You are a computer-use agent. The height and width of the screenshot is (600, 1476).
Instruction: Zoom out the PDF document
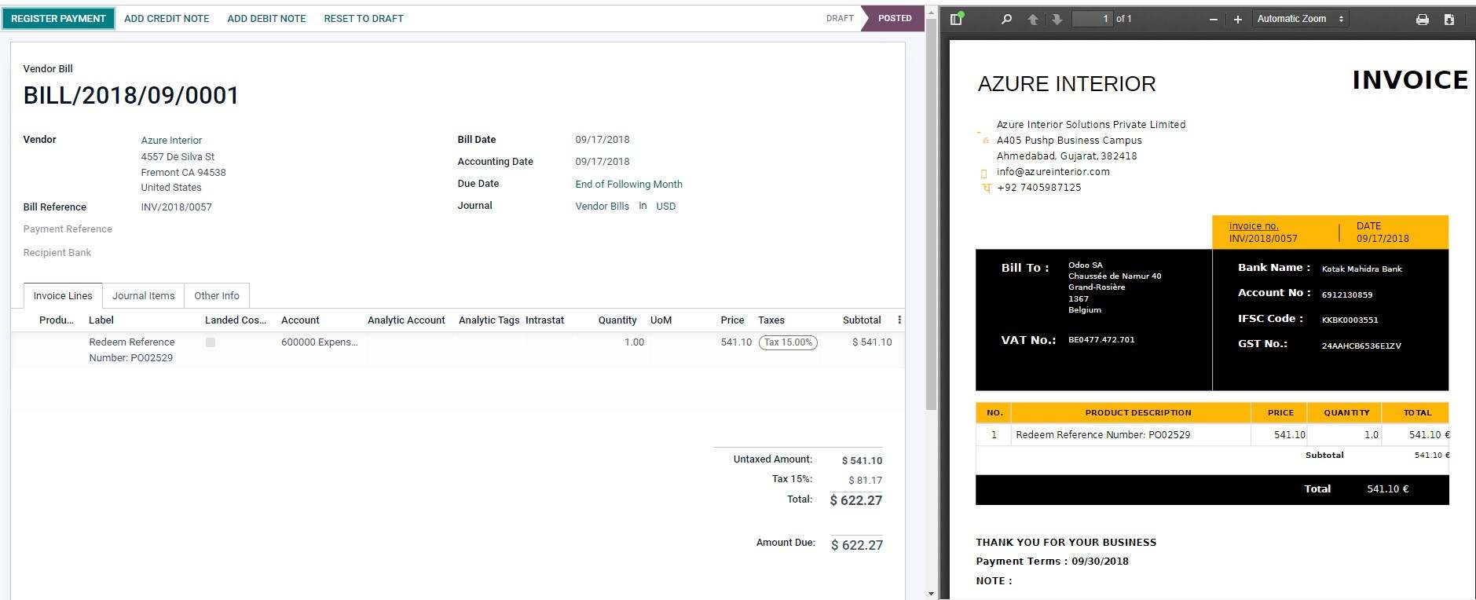click(x=1214, y=19)
